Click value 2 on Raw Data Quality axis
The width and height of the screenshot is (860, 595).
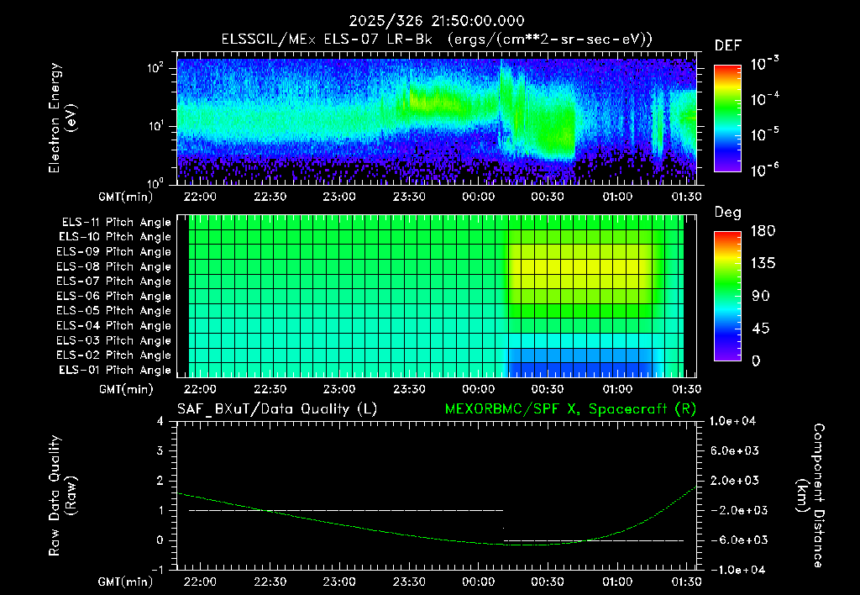coord(160,481)
